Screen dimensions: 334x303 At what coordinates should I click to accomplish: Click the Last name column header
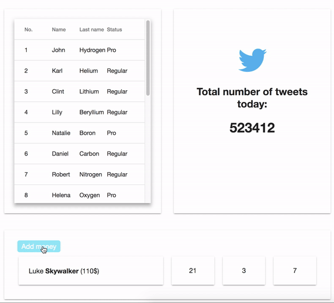coord(92,30)
